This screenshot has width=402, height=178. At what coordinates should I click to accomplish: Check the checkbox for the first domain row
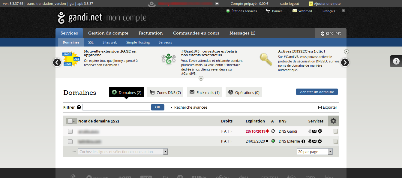pyautogui.click(x=70, y=131)
